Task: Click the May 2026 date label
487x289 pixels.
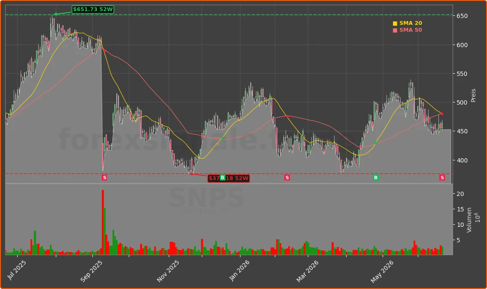Action: point(382,271)
